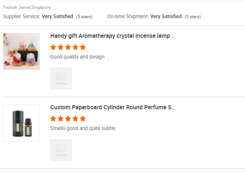Open the Custom Paperboard Cylinder Round Perfume link
This screenshot has width=245, height=173.
point(112,107)
